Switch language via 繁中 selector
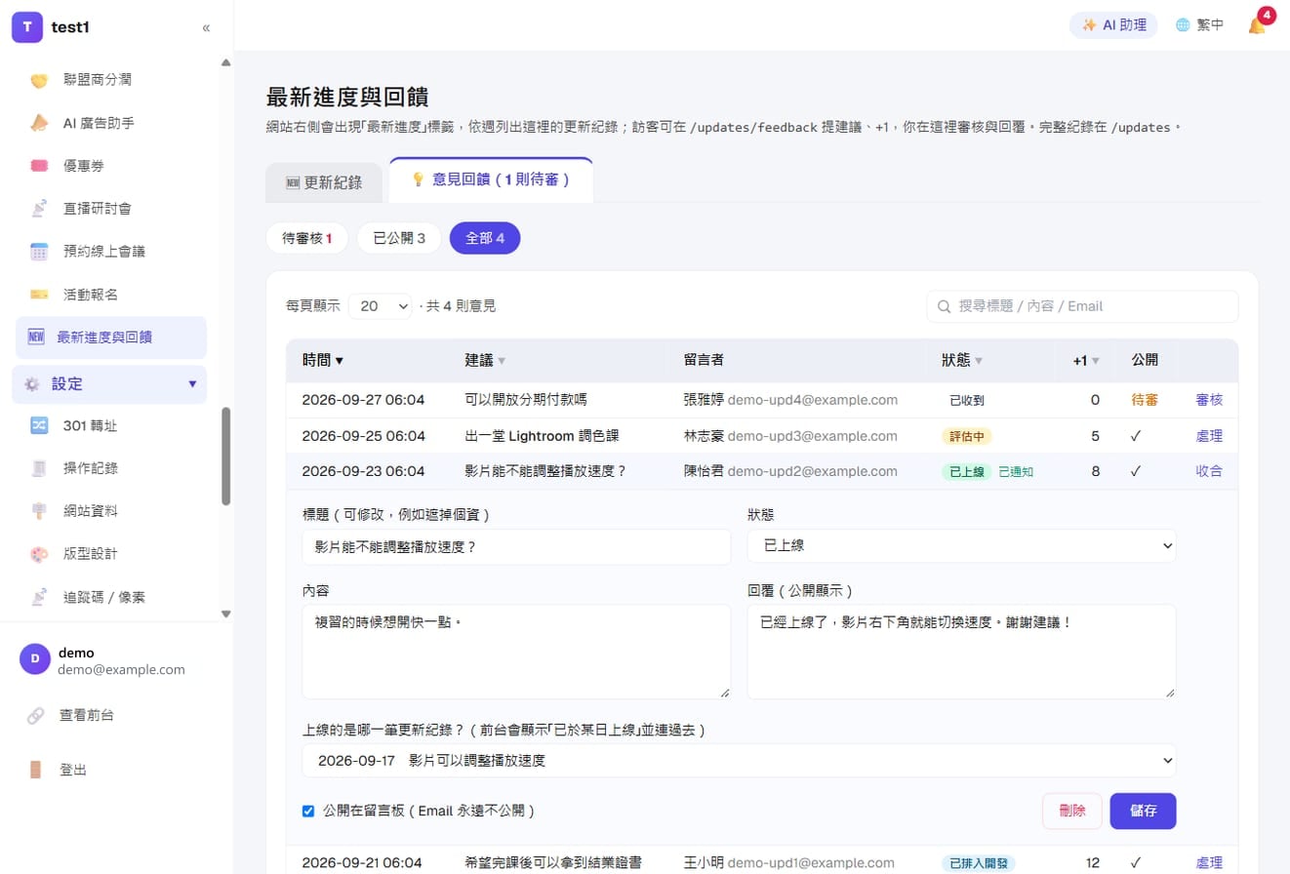 pos(1199,25)
